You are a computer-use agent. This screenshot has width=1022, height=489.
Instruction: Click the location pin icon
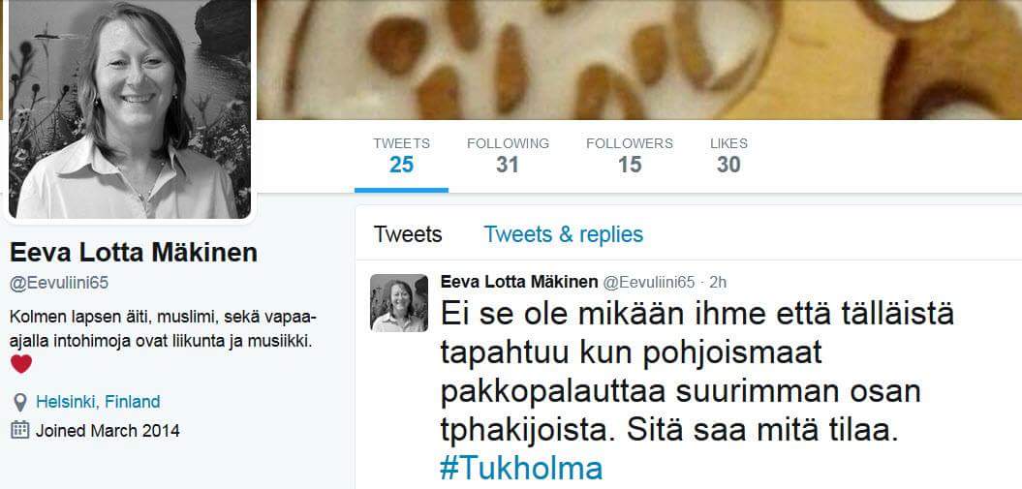click(x=20, y=402)
